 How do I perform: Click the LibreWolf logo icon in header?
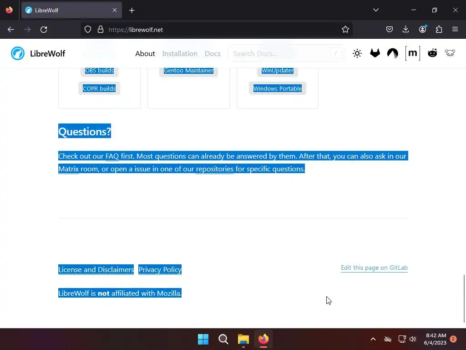(x=18, y=54)
